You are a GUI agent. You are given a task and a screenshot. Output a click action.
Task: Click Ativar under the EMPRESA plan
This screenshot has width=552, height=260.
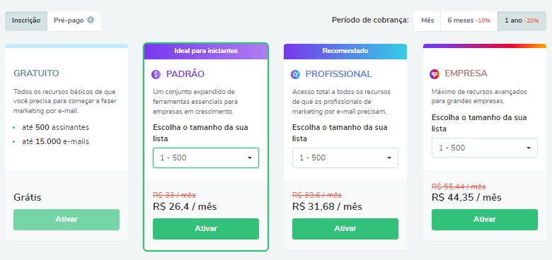[485, 220]
